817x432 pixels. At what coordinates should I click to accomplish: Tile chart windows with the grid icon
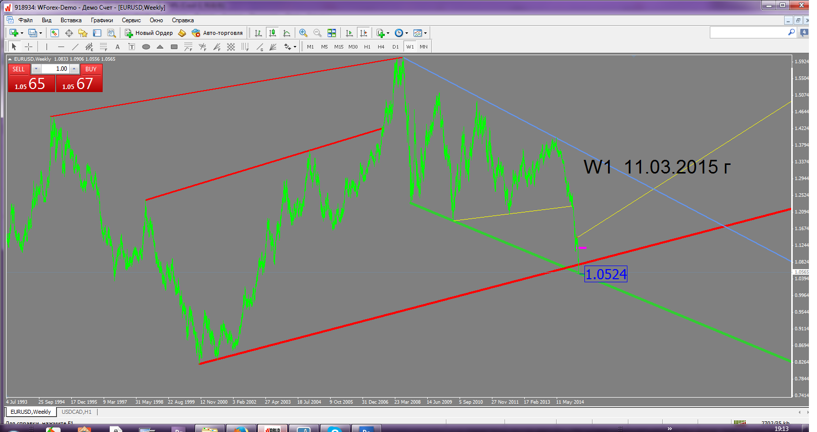click(x=332, y=33)
